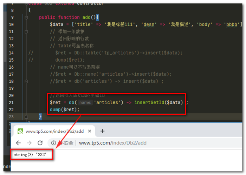Reload the tp5.com page
The image size is (246, 175).
(x=40, y=143)
